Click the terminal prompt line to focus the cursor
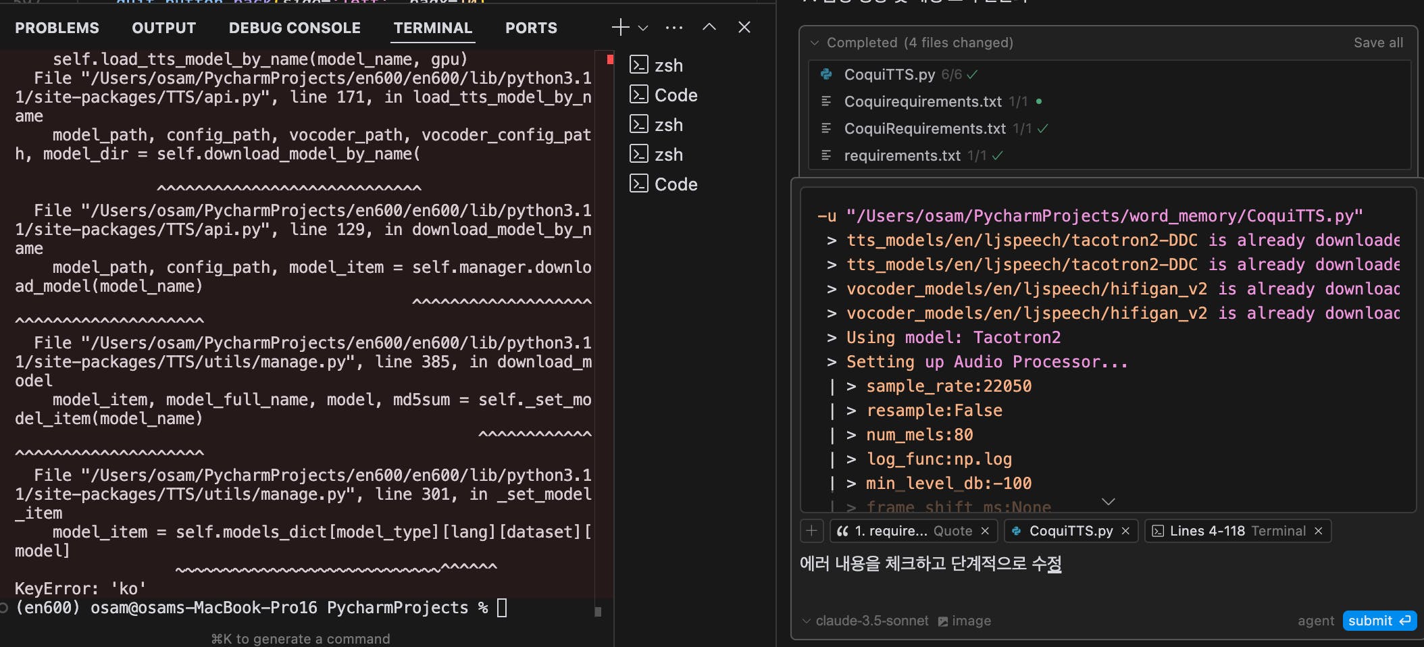The width and height of the screenshot is (1424, 647). coord(261,608)
